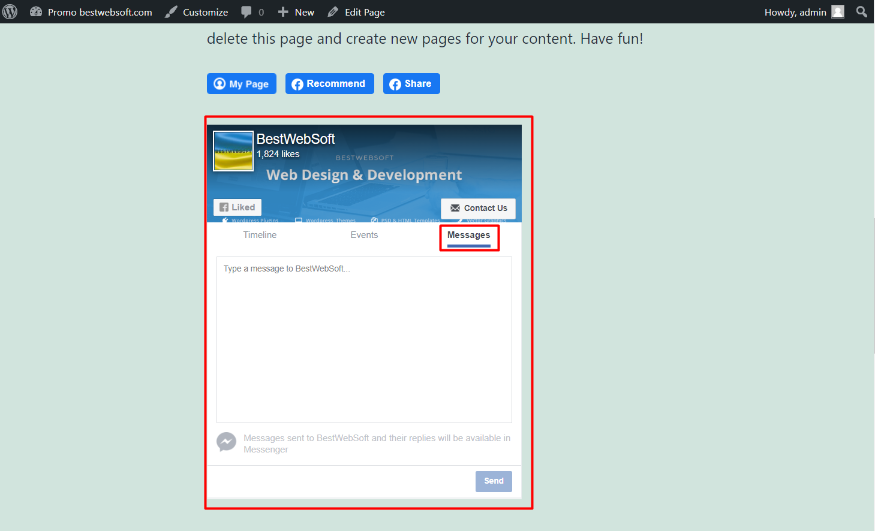The height and width of the screenshot is (531, 875).
Task: Click the Contact Us button
Action: pos(478,209)
